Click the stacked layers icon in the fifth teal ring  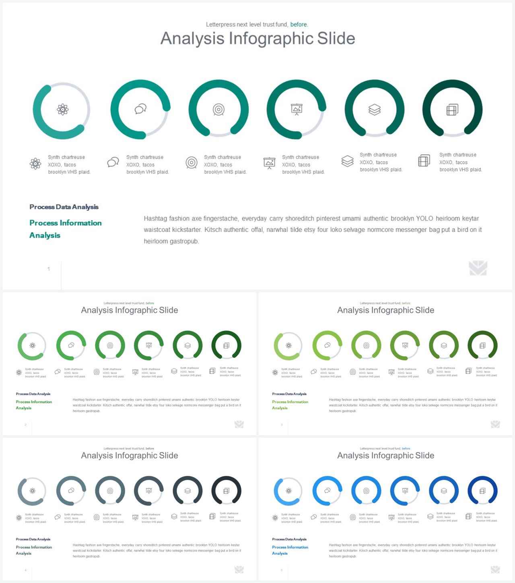pos(375,109)
